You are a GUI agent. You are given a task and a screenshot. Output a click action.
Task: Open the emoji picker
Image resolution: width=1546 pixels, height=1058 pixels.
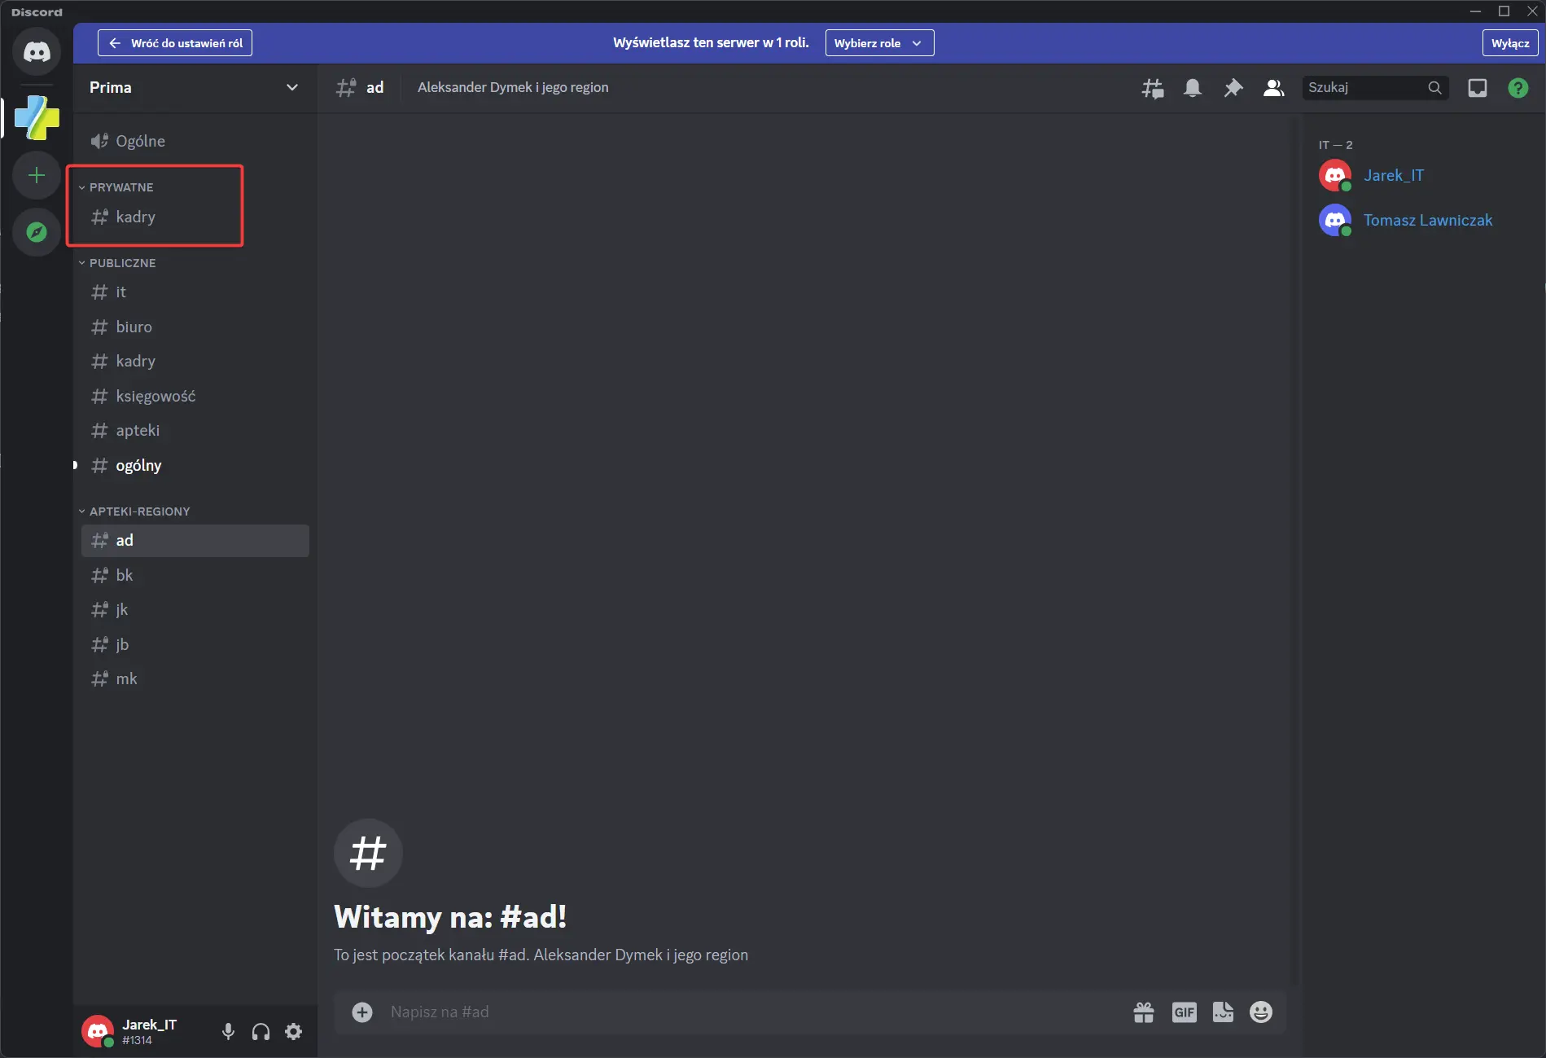(1261, 1012)
